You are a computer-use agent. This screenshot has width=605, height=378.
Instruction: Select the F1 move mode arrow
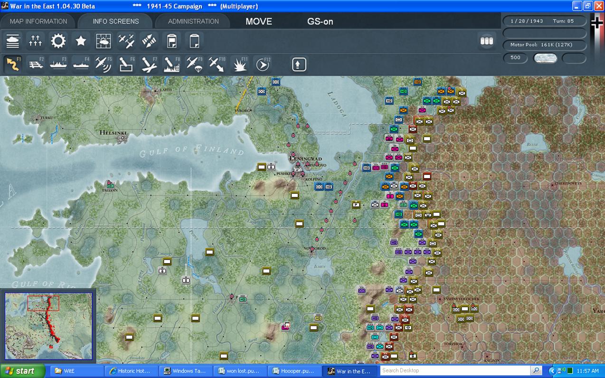[13, 64]
